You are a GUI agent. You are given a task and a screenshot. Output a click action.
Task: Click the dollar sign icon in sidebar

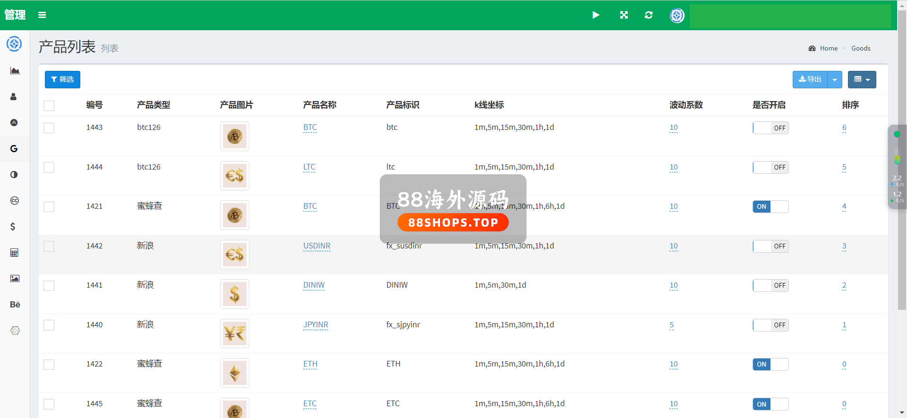13,227
